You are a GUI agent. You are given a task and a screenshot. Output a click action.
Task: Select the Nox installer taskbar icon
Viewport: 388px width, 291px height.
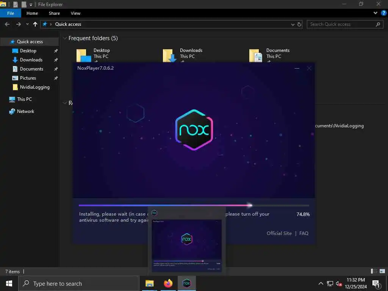coord(187,283)
